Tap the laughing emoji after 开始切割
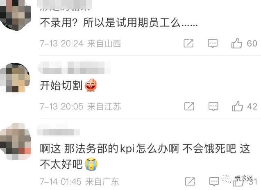This screenshot has height=190, width=261. point(91,85)
